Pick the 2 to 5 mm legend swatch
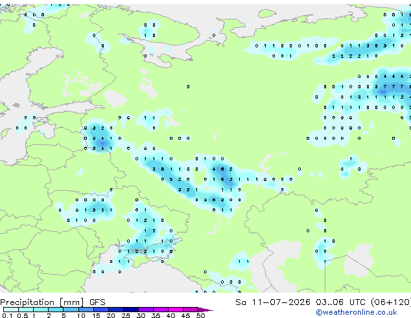411x318 pixels. [56, 310]
